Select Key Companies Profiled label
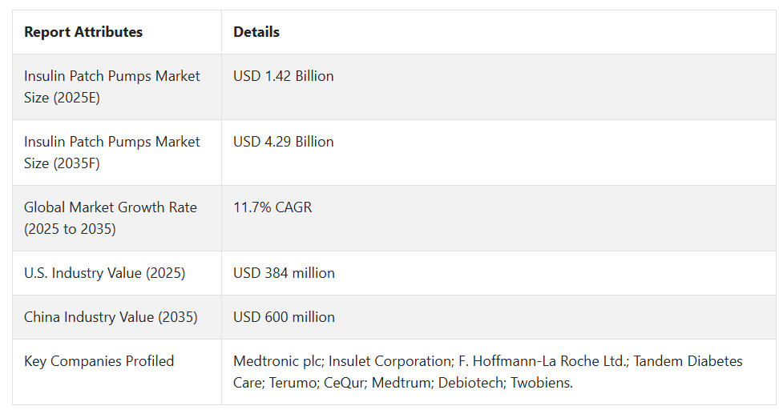The width and height of the screenshot is (779, 410). (99, 361)
